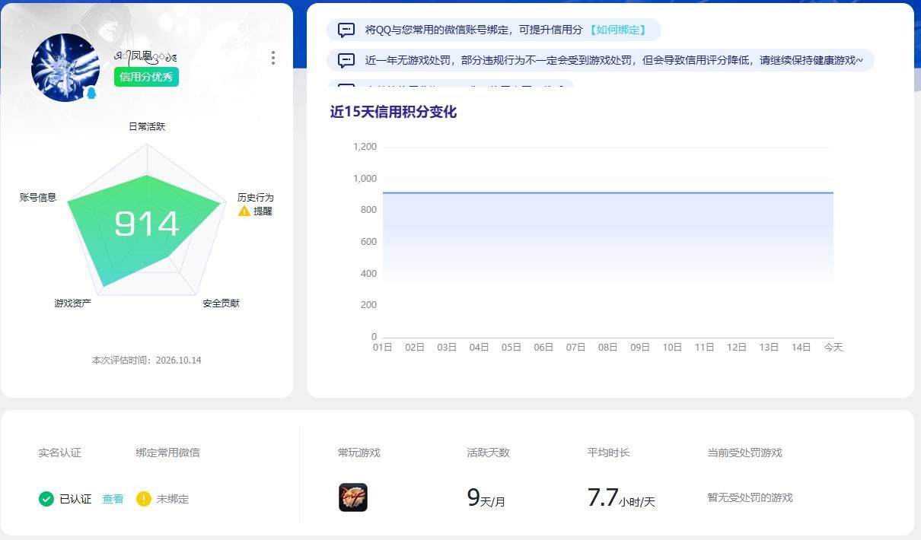The height and width of the screenshot is (540, 921).
Task: Click the 提醒 warning text
Action: click(263, 211)
